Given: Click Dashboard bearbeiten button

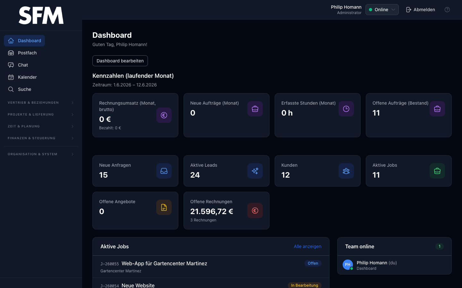Looking at the screenshot, I should 120,61.
